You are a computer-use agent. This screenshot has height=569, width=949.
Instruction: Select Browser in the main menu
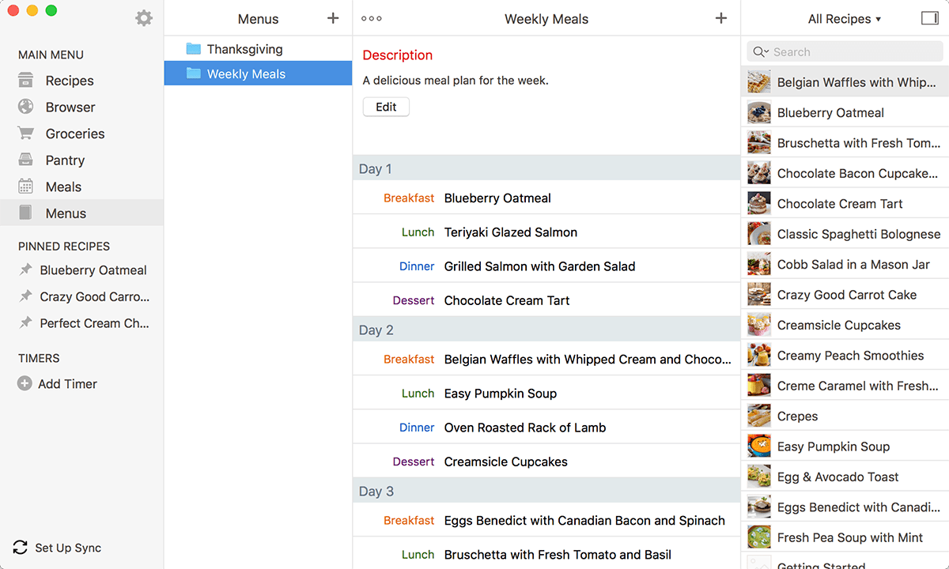click(x=70, y=107)
